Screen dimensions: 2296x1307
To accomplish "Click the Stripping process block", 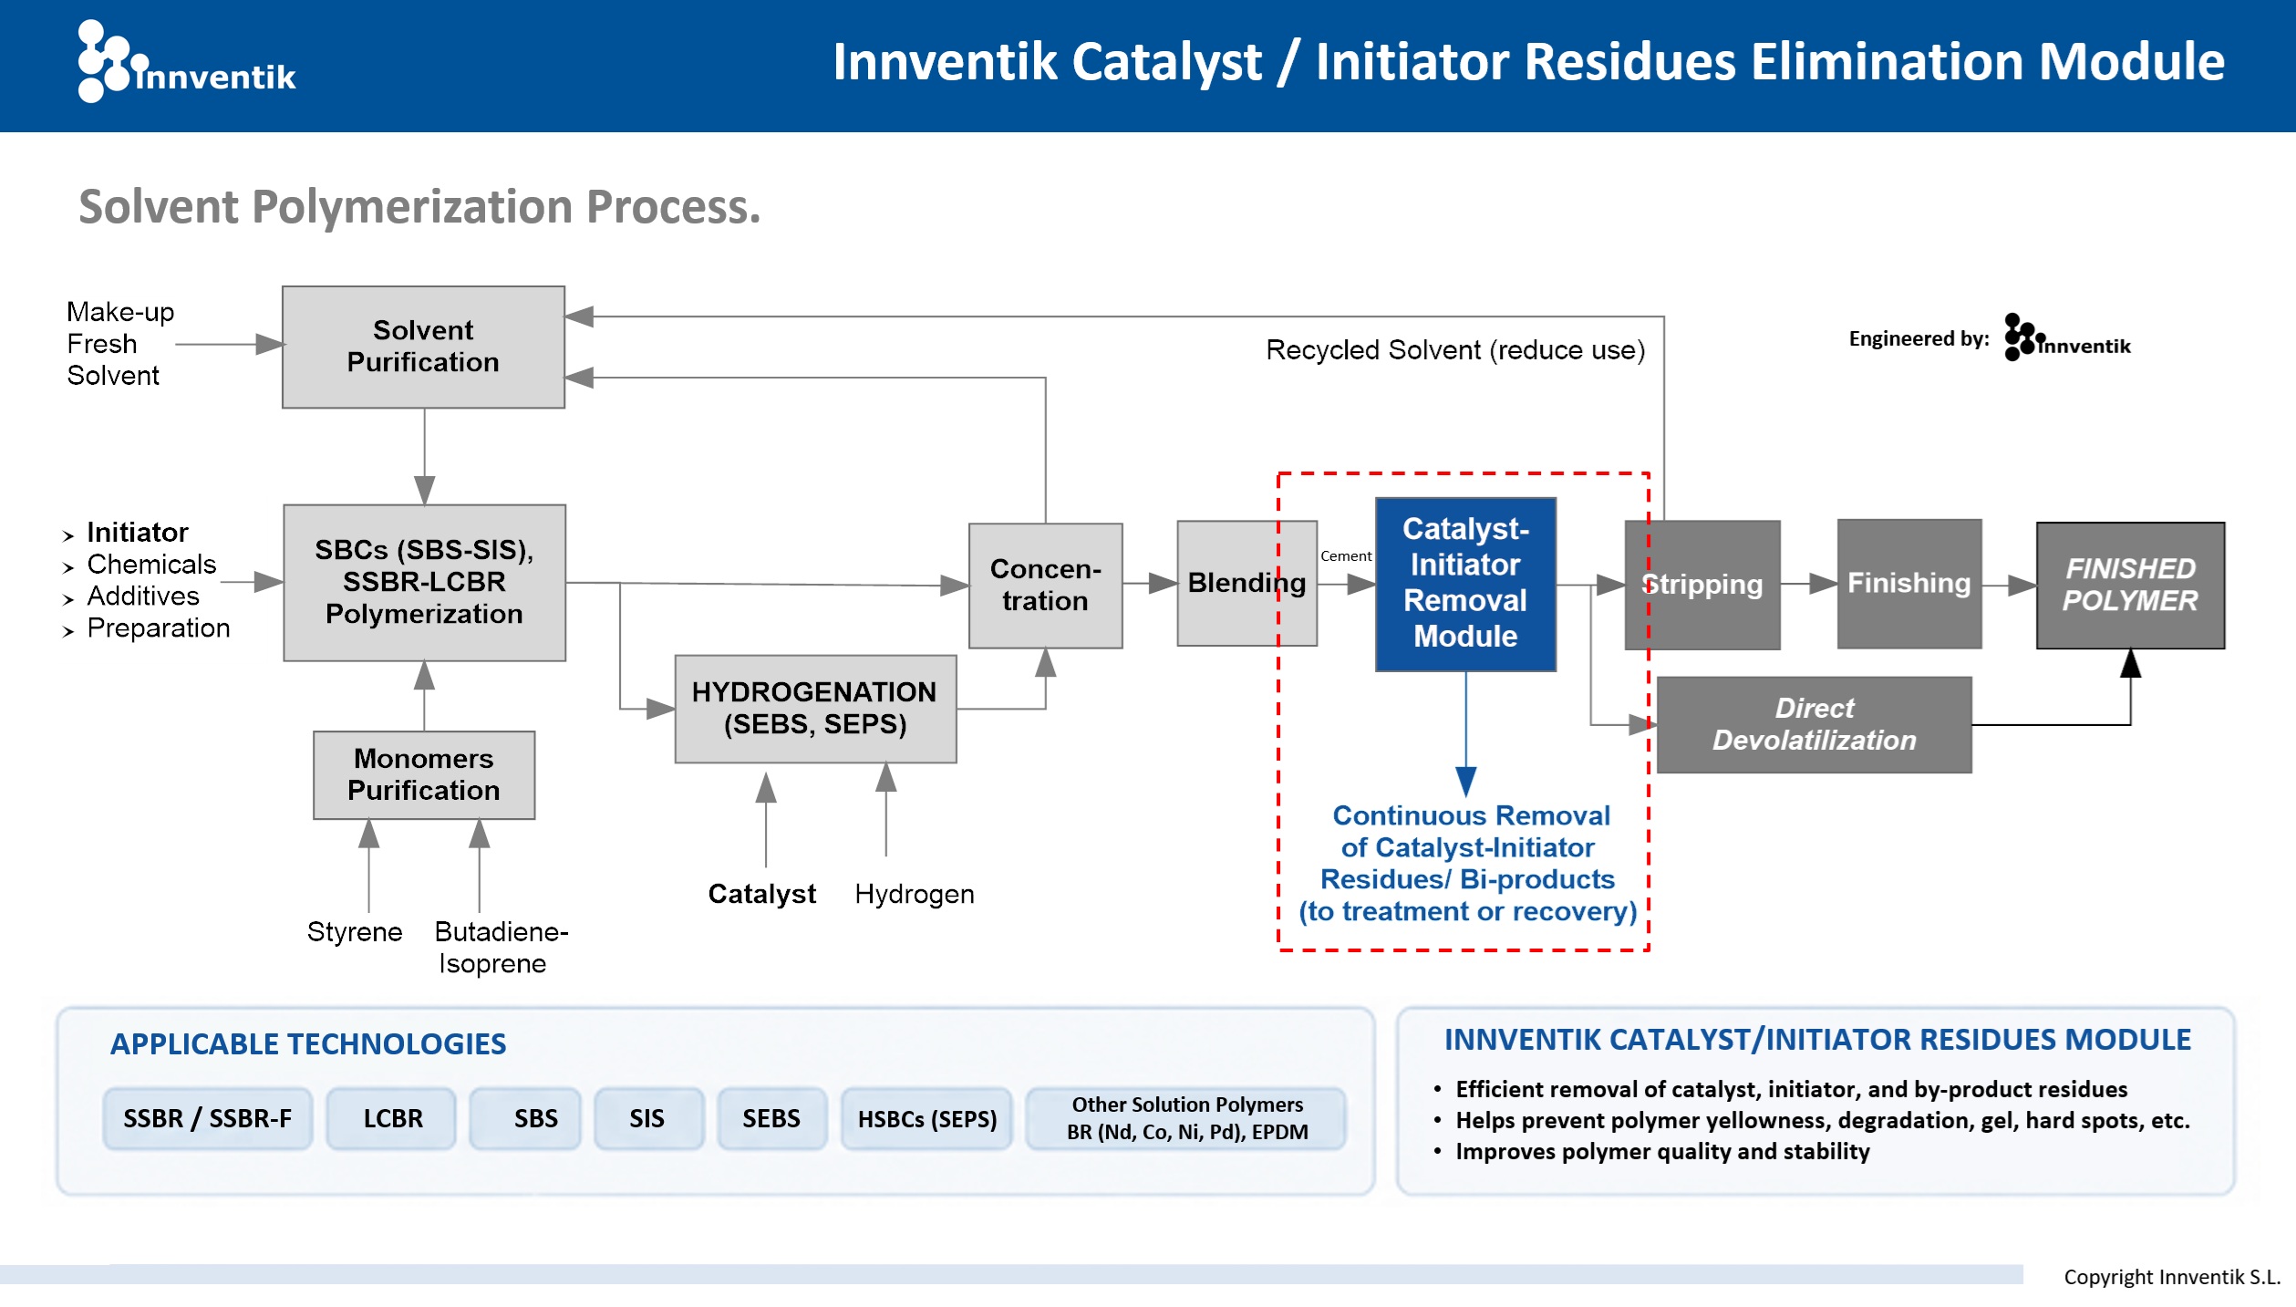I will 1702,585.
